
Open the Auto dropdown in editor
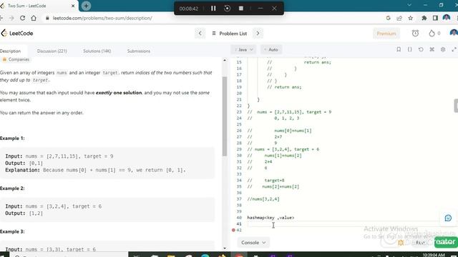click(x=271, y=49)
